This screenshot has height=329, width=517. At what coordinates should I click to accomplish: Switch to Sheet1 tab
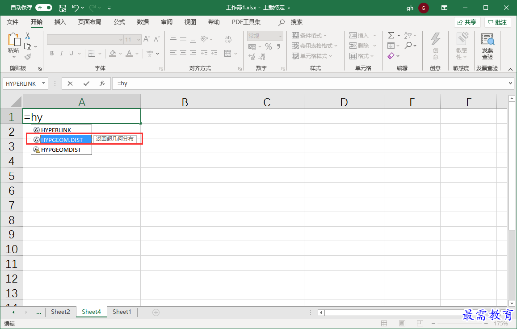point(122,312)
